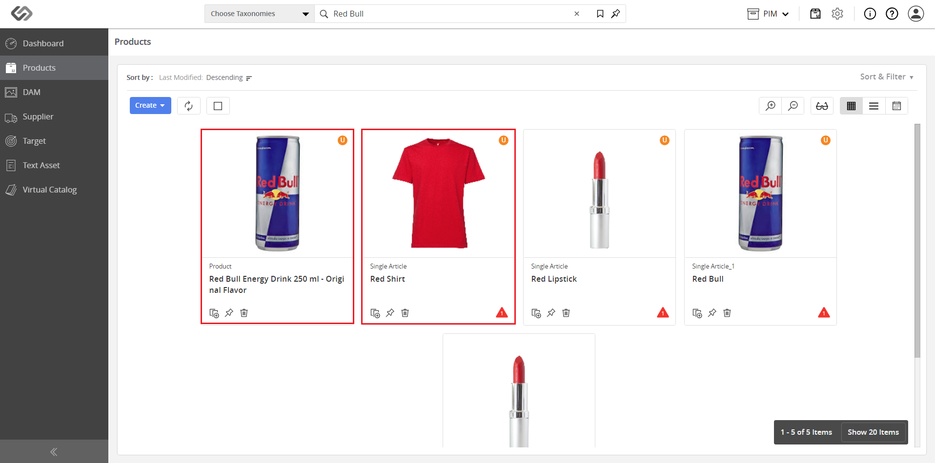Viewport: 935px width, 463px height.
Task: Click the Red Bull Energy Drink 250 ml title
Action: (x=277, y=285)
